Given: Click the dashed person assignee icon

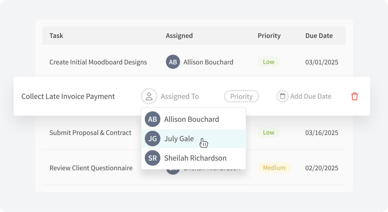Looking at the screenshot, I should [149, 96].
